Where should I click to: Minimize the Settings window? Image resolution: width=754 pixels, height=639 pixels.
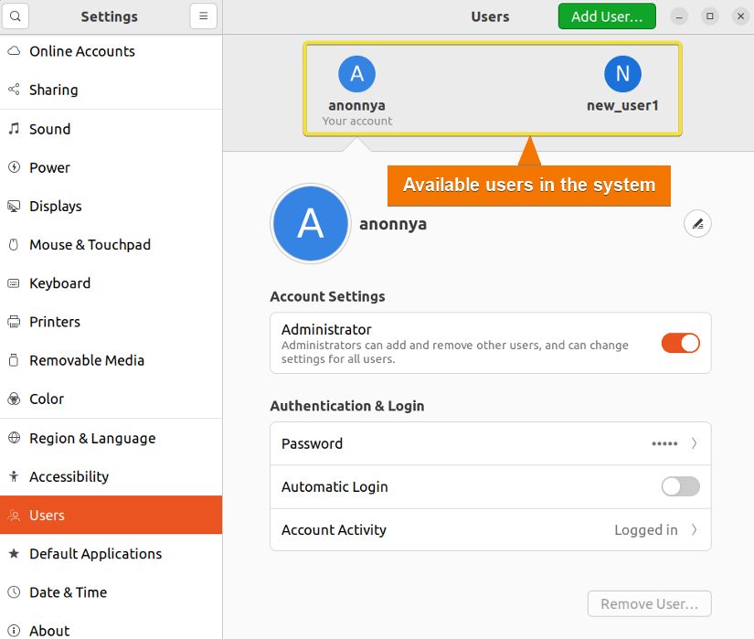pos(679,16)
